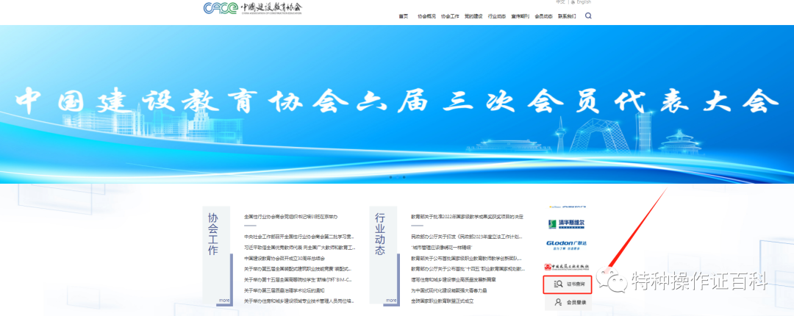Open the 协会概况 menu item
Viewport: 794px width, 316px height.
[x=426, y=16]
